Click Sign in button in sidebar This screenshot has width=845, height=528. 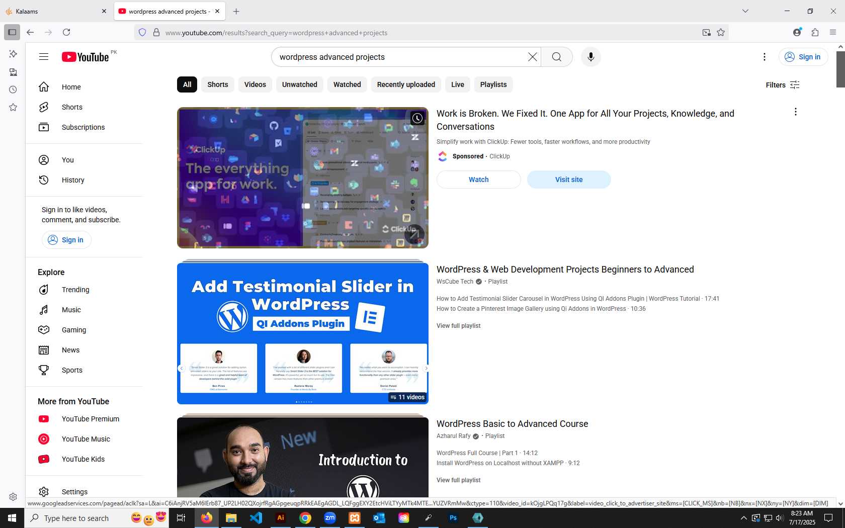[x=66, y=240]
